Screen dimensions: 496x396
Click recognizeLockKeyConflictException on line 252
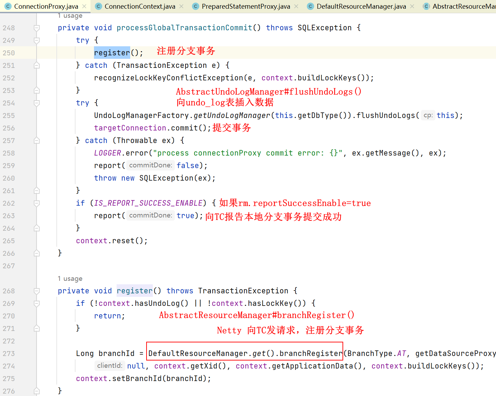pyautogui.click(x=168, y=78)
